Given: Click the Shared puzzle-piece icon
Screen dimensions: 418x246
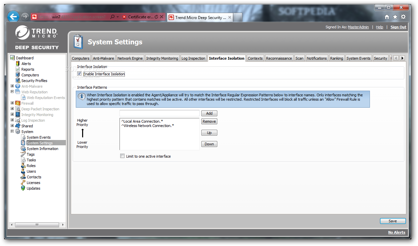Looking at the screenshot, I should point(18,126).
